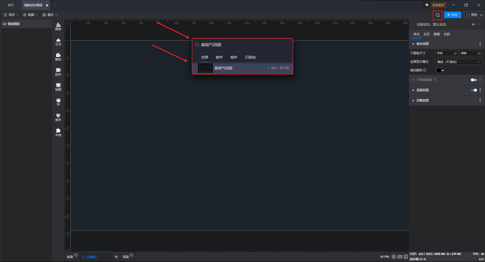This screenshot has width=485, height=262.
Task: Click the next-state chevron beside the plus icon
Action: click(479, 24)
